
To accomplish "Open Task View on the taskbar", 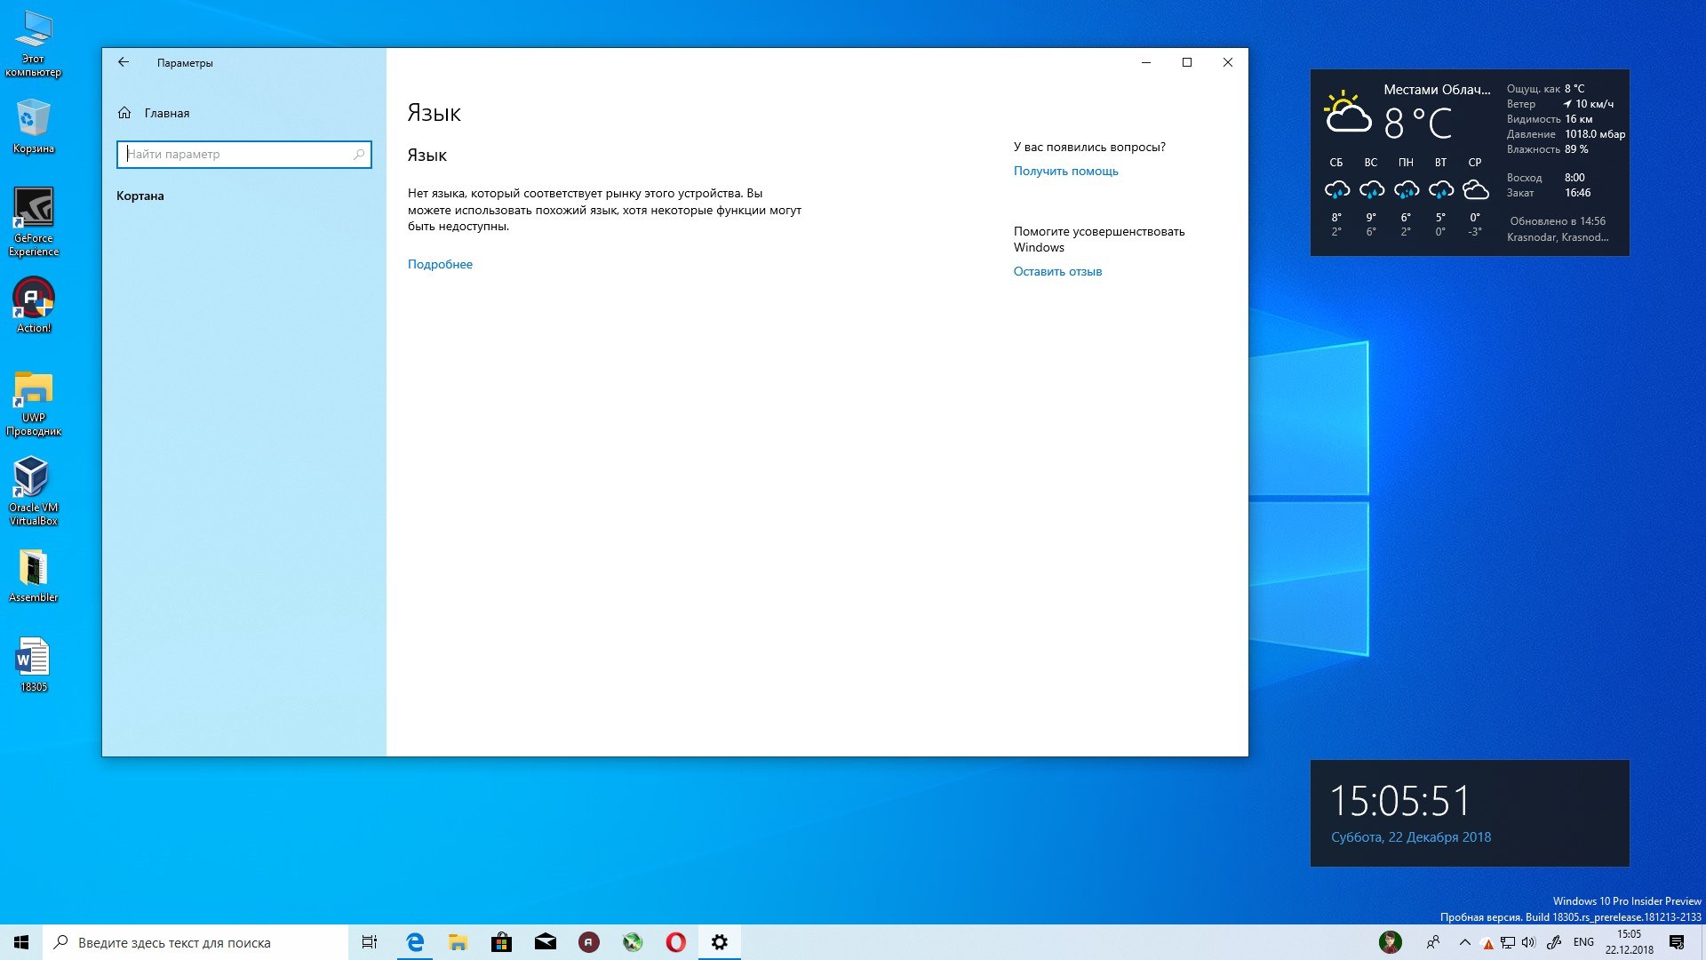I will 370,942.
